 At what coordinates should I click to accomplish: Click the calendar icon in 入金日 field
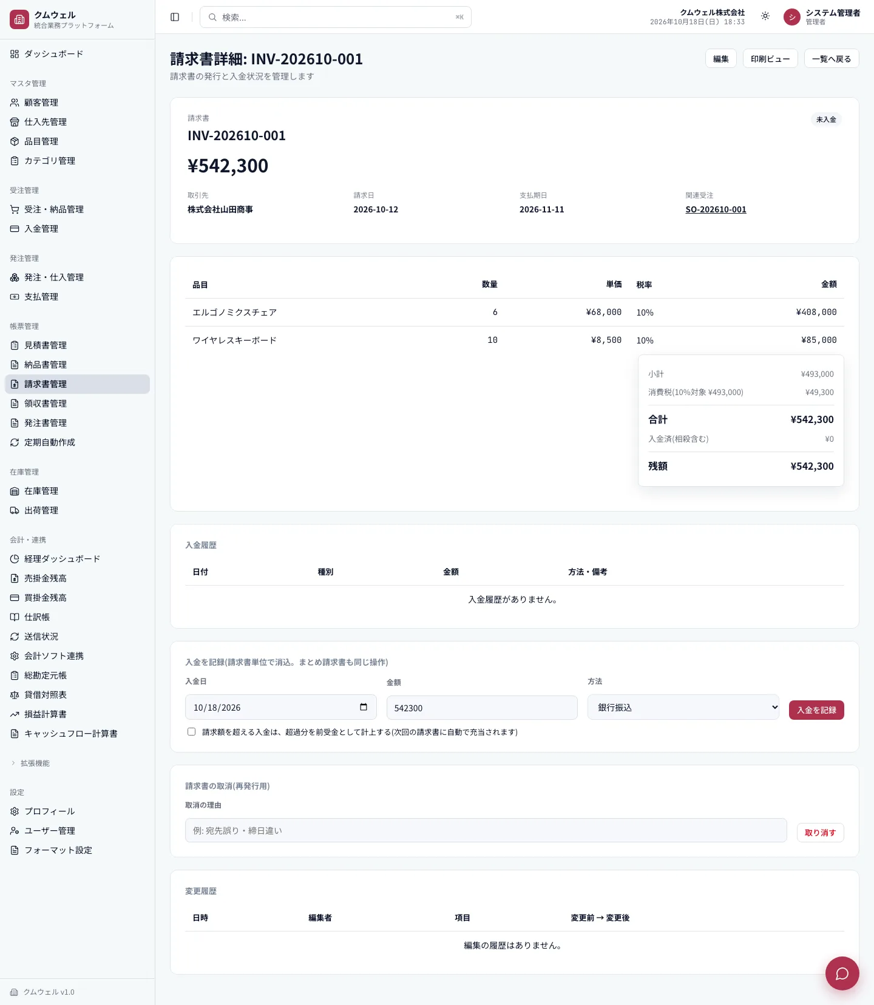point(364,707)
